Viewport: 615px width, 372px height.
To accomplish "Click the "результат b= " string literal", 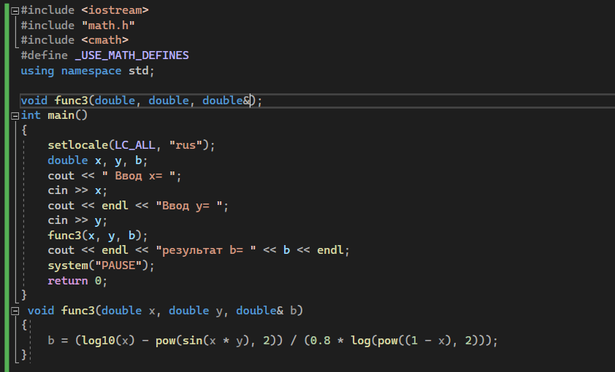I will pos(206,250).
